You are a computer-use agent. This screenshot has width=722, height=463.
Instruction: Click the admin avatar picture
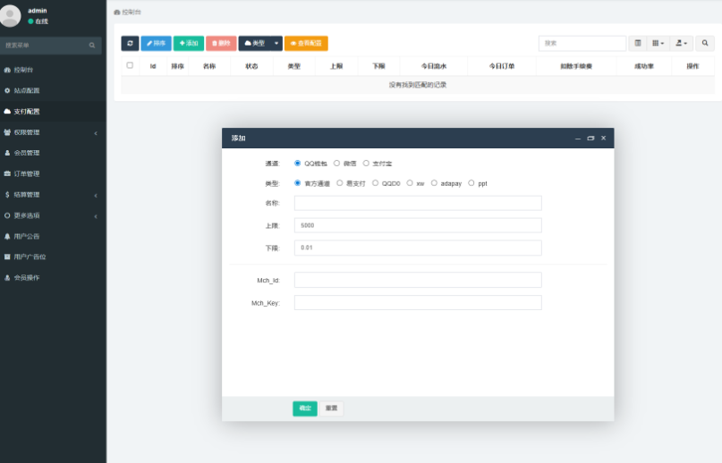[11, 15]
